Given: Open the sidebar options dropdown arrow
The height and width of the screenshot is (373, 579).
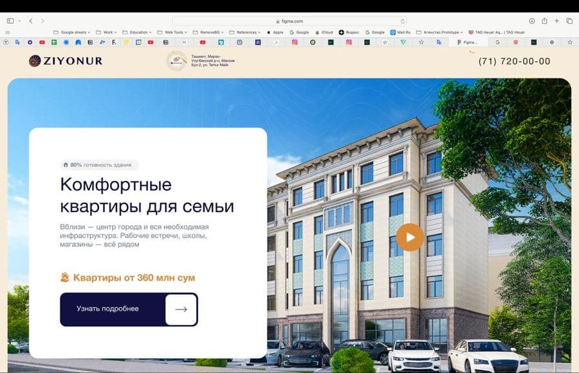Looking at the screenshot, I should tap(19, 21).
